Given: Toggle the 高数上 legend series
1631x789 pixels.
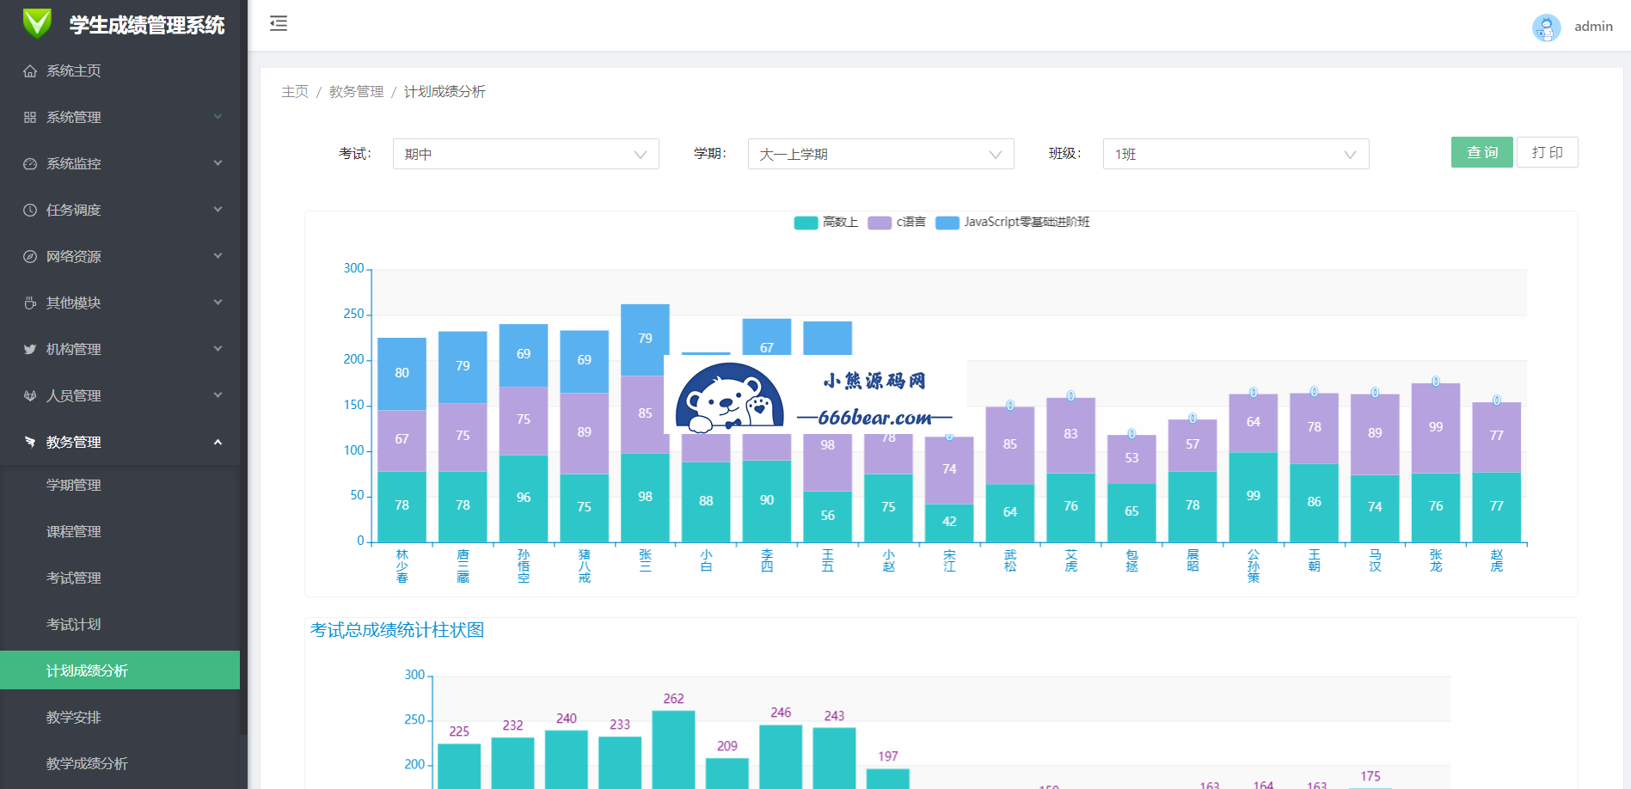Looking at the screenshot, I should pyautogui.click(x=825, y=223).
